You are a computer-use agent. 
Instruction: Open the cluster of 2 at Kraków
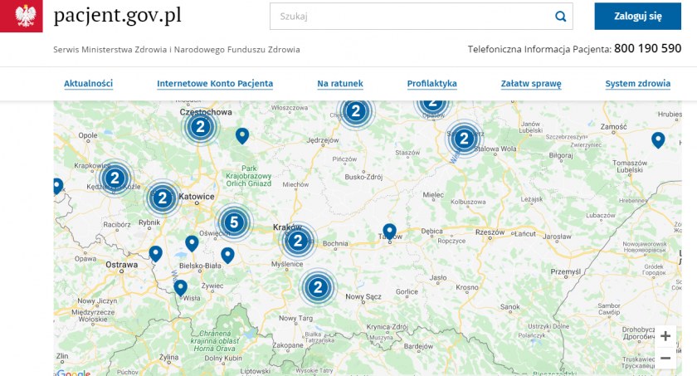click(x=297, y=241)
